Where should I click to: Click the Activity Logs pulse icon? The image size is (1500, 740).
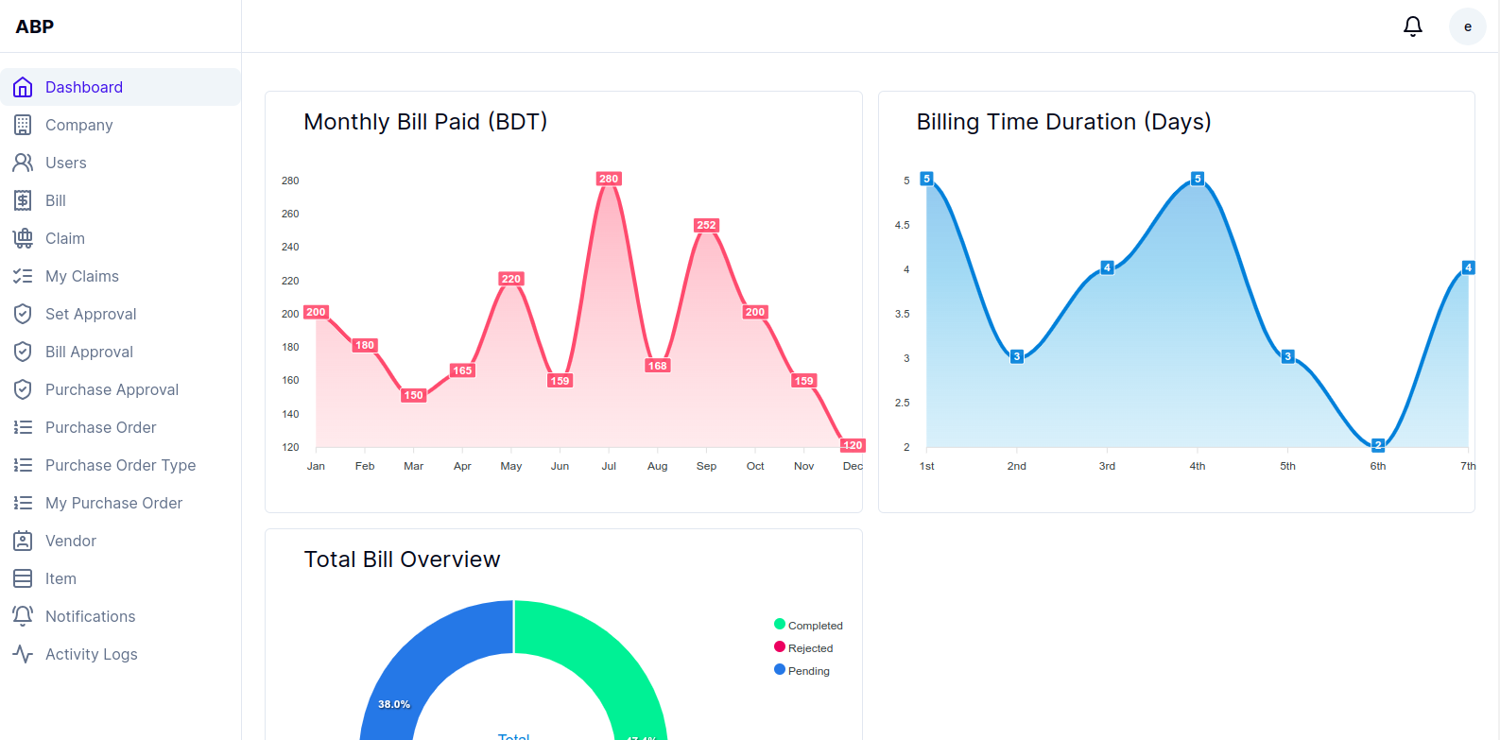(23, 654)
